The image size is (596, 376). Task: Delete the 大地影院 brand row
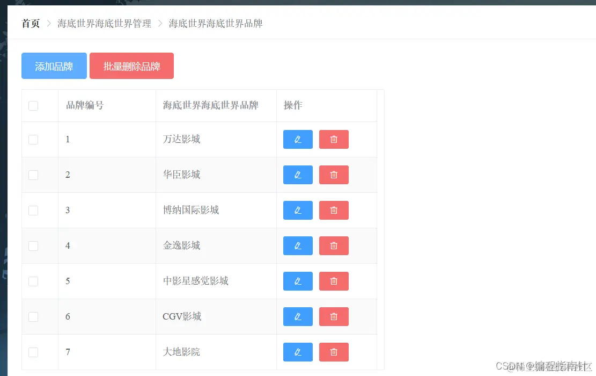[x=333, y=352]
